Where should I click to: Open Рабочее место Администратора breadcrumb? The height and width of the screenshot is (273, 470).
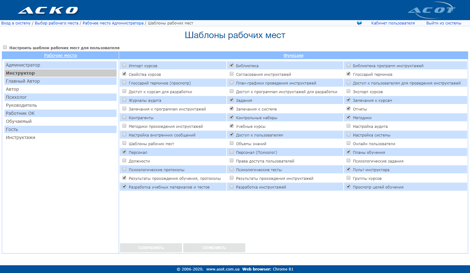(113, 23)
